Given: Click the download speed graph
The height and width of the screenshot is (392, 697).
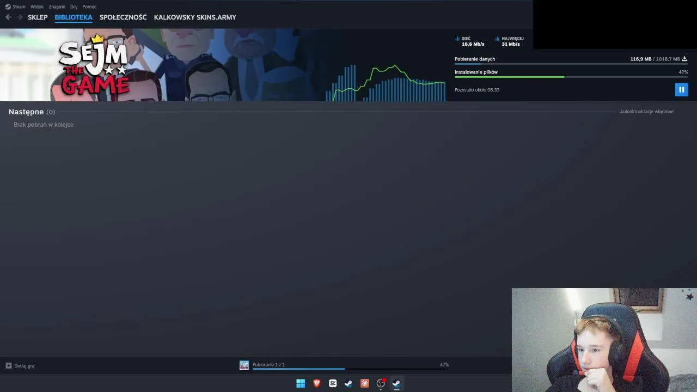Looking at the screenshot, I should [x=386, y=83].
